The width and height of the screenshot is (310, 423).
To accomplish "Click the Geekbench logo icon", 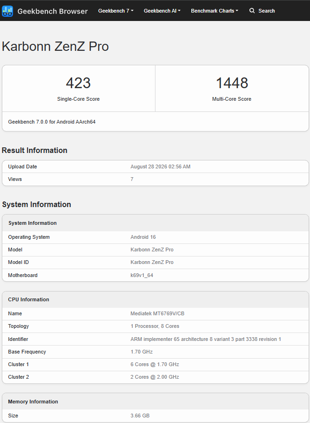I will point(7,11).
